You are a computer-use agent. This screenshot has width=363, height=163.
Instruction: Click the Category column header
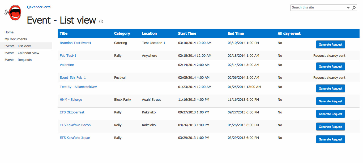122,33
